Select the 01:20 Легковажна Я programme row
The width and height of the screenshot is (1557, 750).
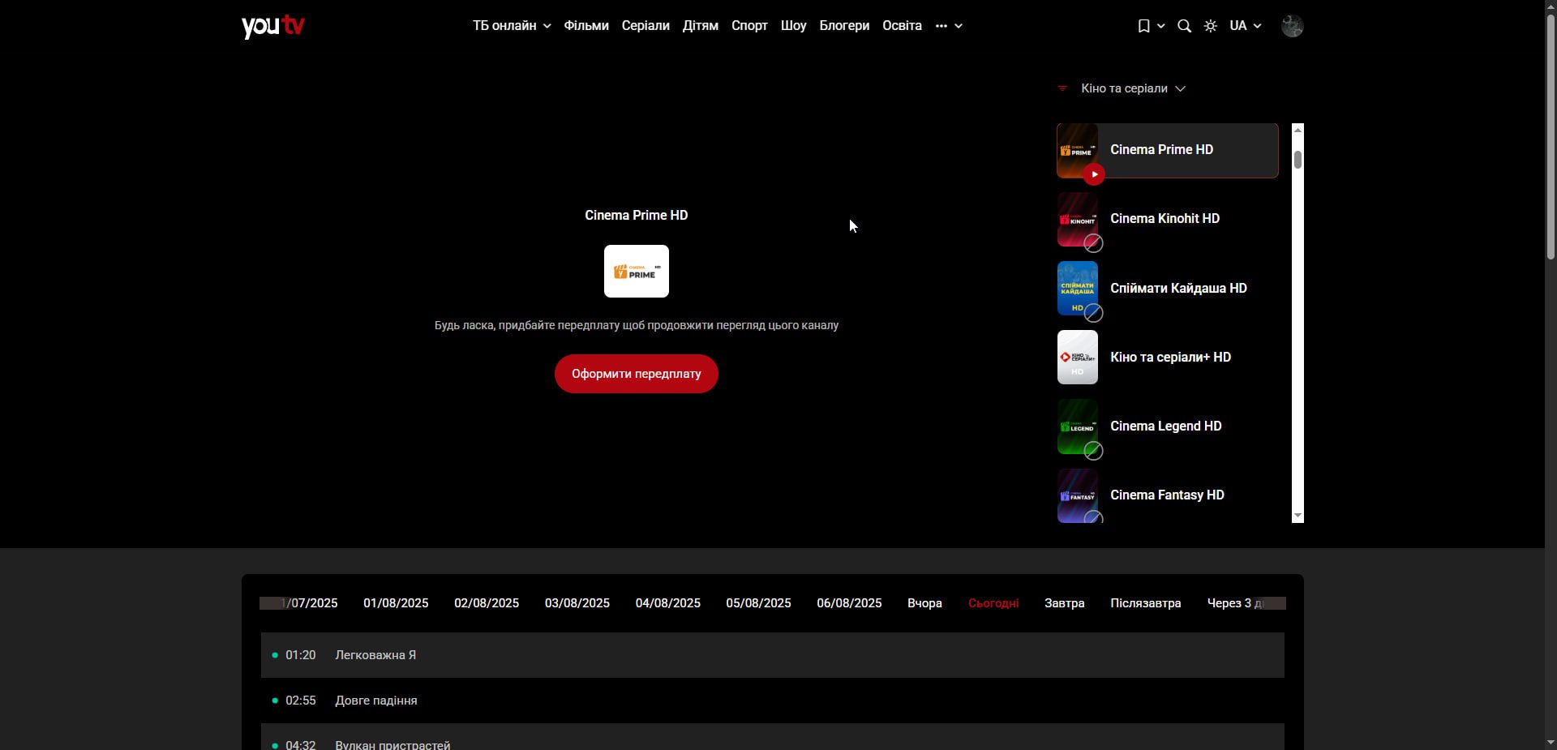[x=773, y=655]
